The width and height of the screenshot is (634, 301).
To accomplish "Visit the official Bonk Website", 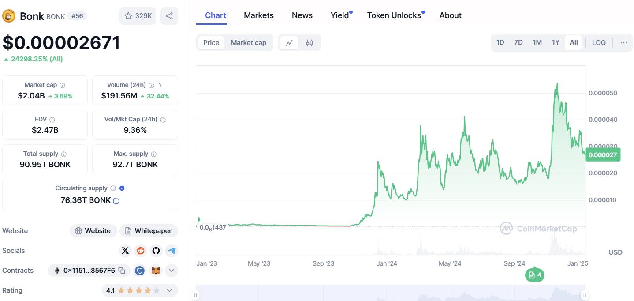I will click(93, 230).
